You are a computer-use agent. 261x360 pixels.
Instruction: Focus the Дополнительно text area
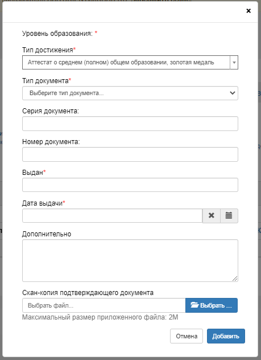(x=130, y=260)
